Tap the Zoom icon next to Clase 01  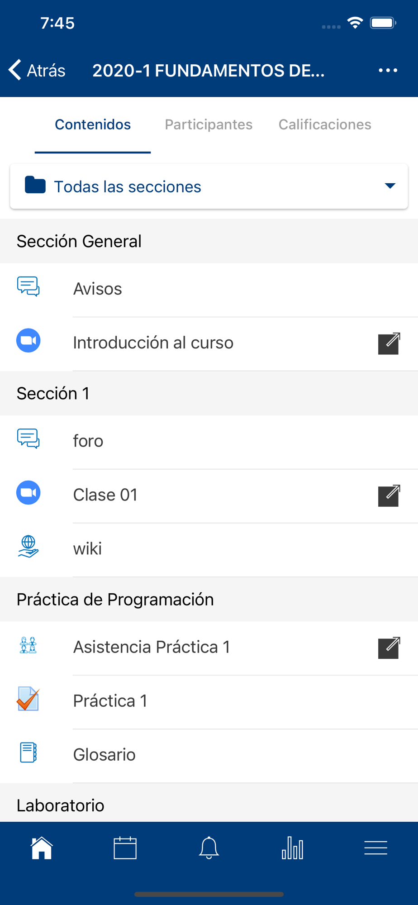pos(28,492)
